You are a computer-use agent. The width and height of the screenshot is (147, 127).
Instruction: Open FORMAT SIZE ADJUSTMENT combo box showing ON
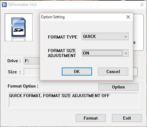tap(105, 53)
